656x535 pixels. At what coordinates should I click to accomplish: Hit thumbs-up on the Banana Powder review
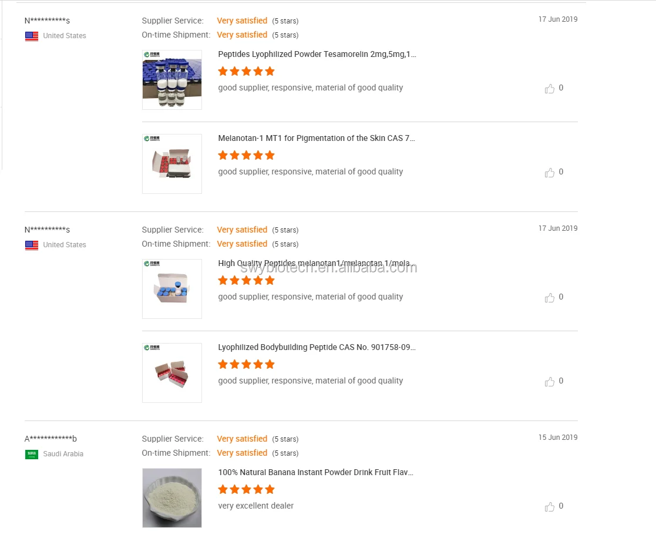550,507
